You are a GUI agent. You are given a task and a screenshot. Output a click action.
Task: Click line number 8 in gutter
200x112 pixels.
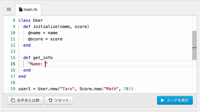click(x=14, y=20)
